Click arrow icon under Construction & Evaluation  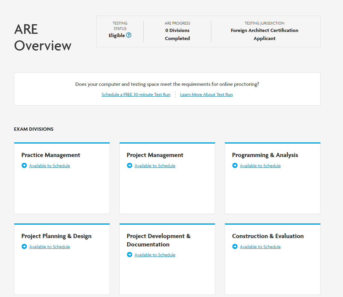tap(235, 246)
